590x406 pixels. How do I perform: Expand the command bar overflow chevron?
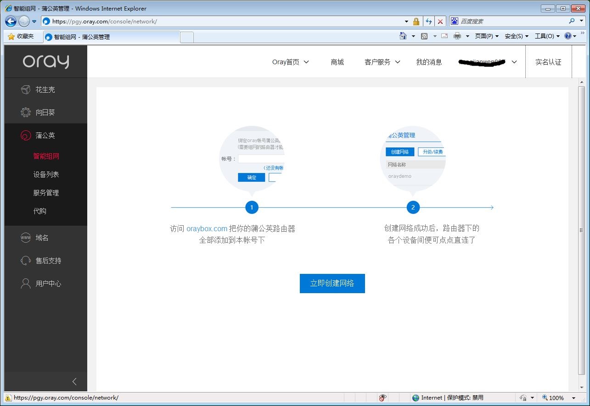pos(583,33)
